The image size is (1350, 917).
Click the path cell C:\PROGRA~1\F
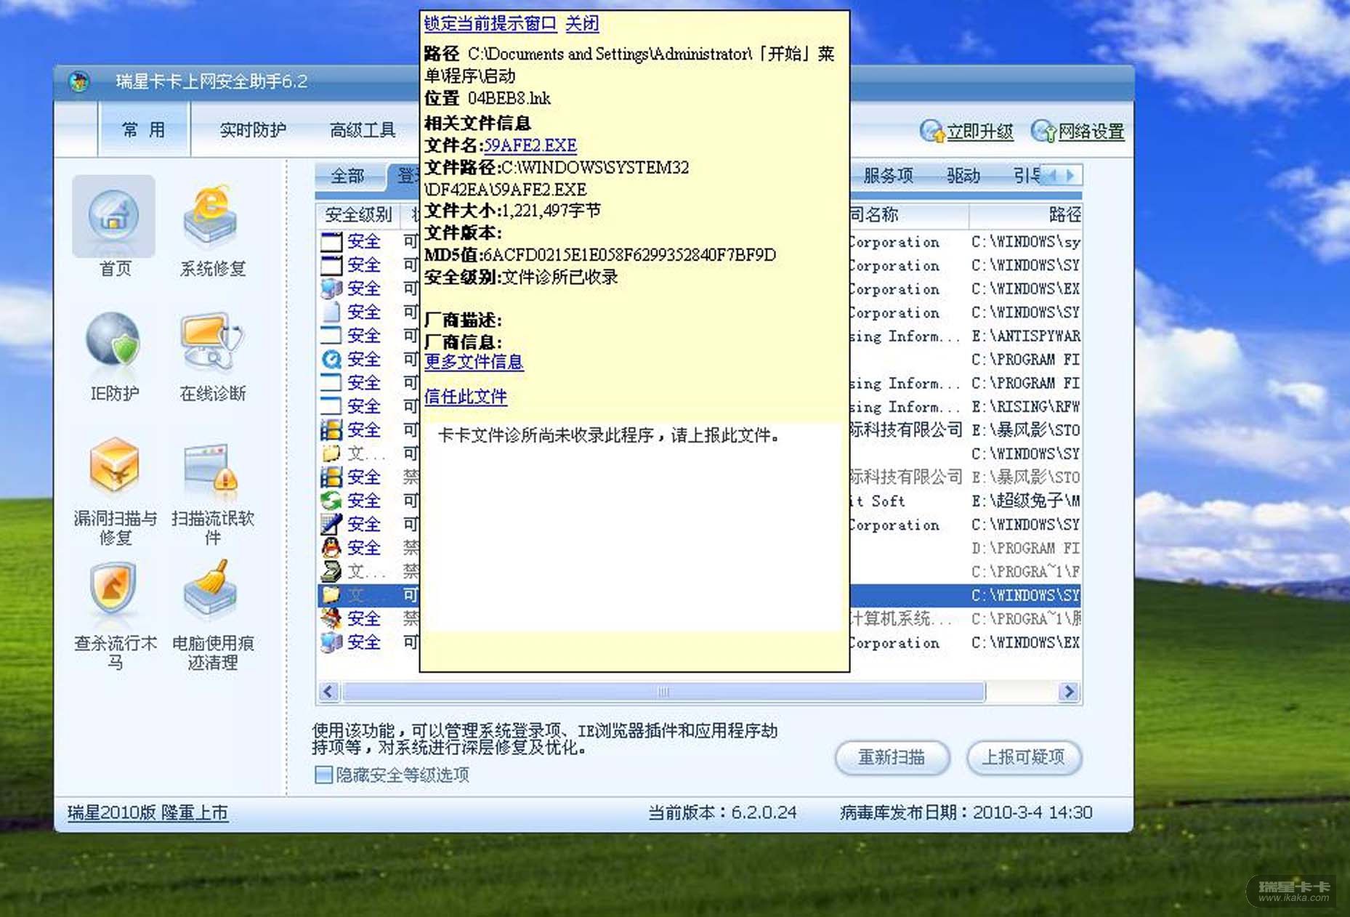pyautogui.click(x=1025, y=571)
